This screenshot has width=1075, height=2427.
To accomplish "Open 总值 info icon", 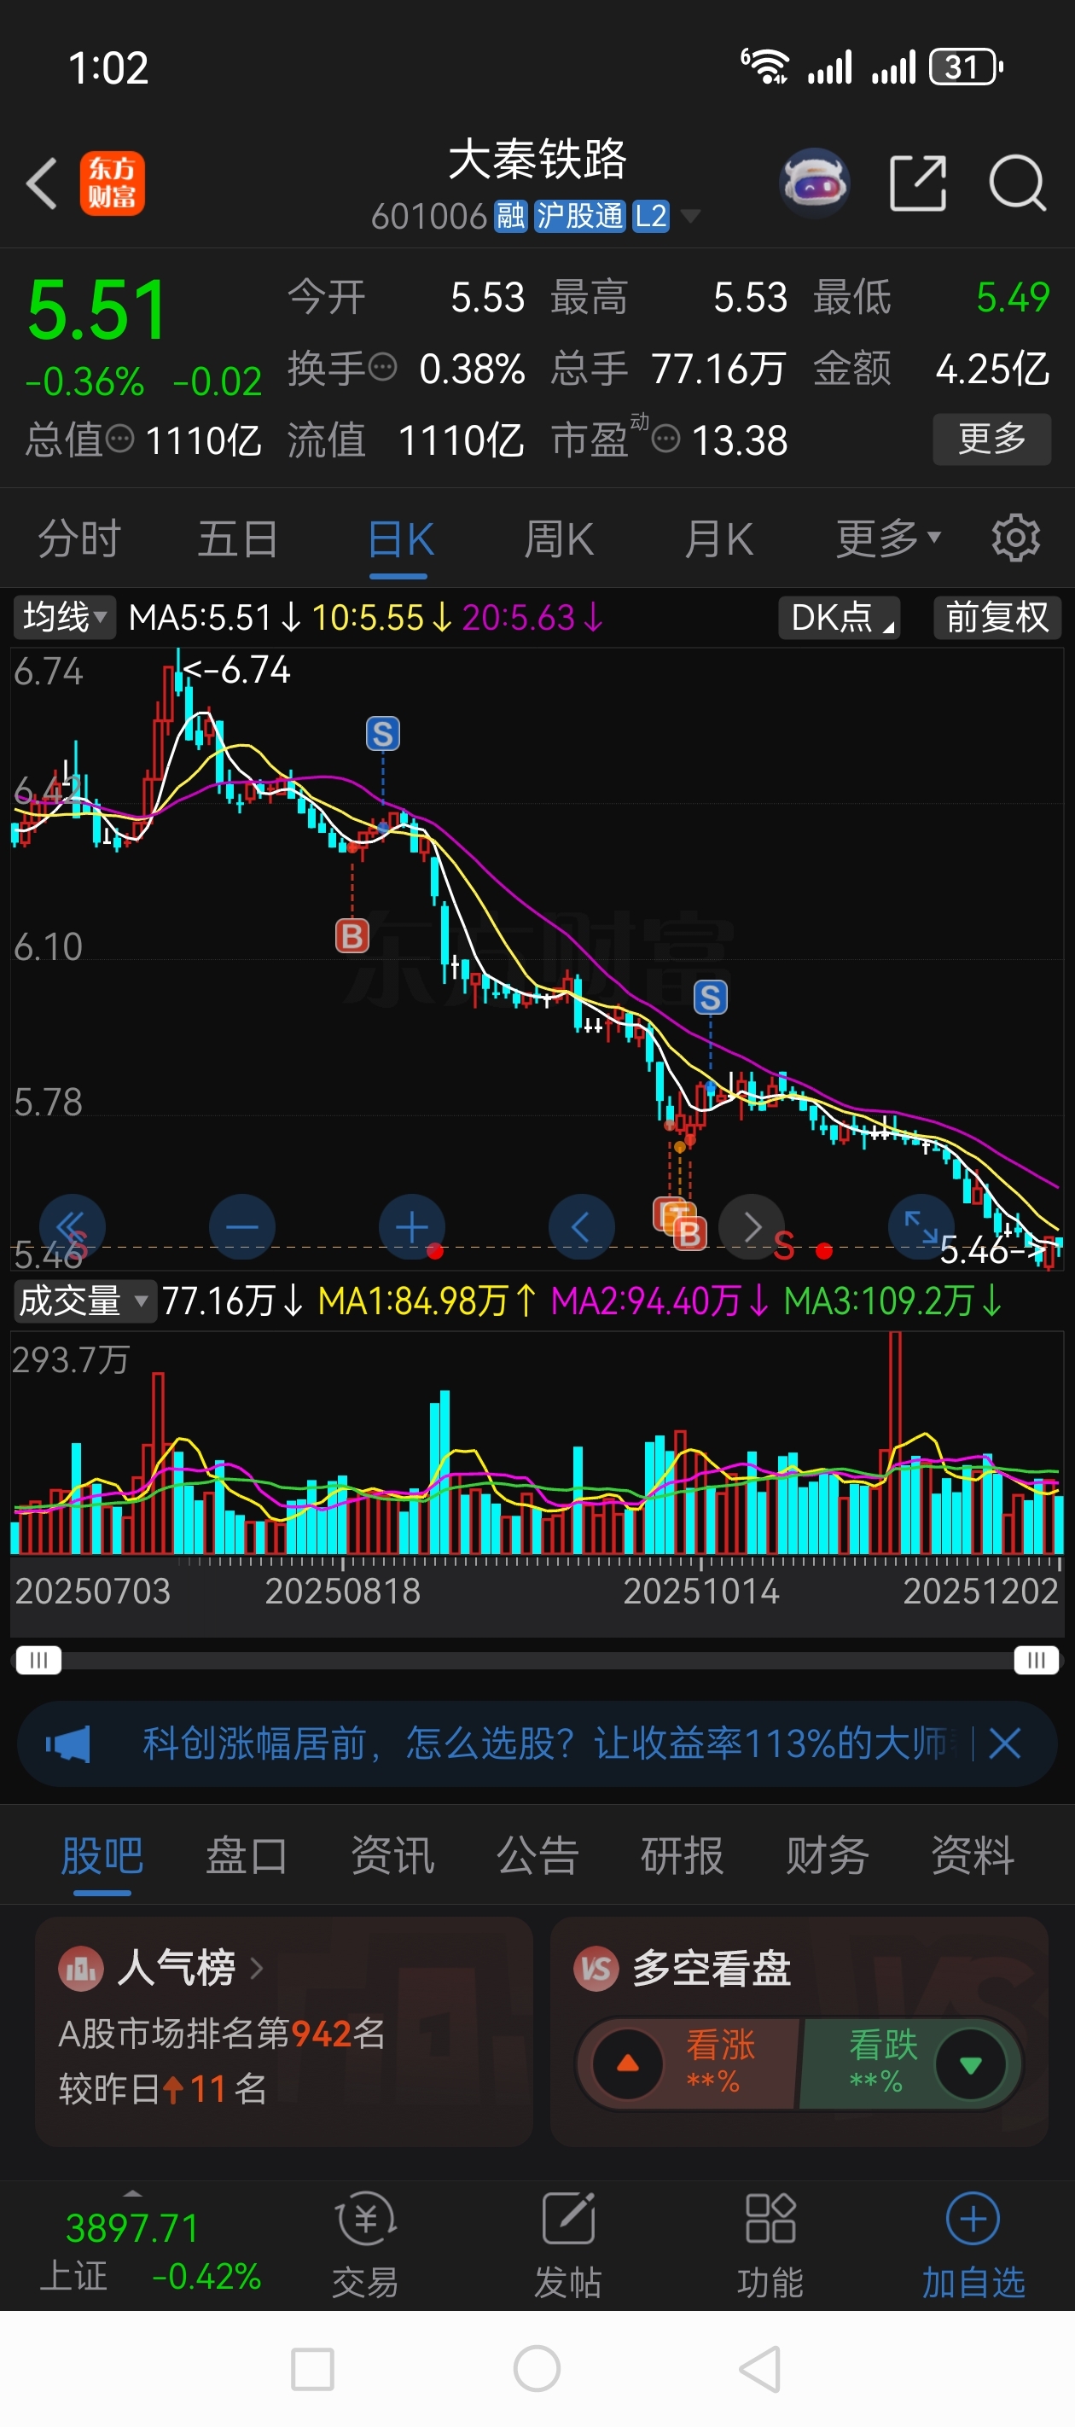I will pos(119,439).
